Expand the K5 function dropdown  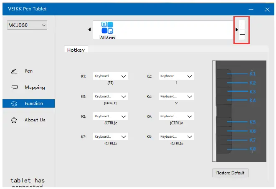coord(111,116)
